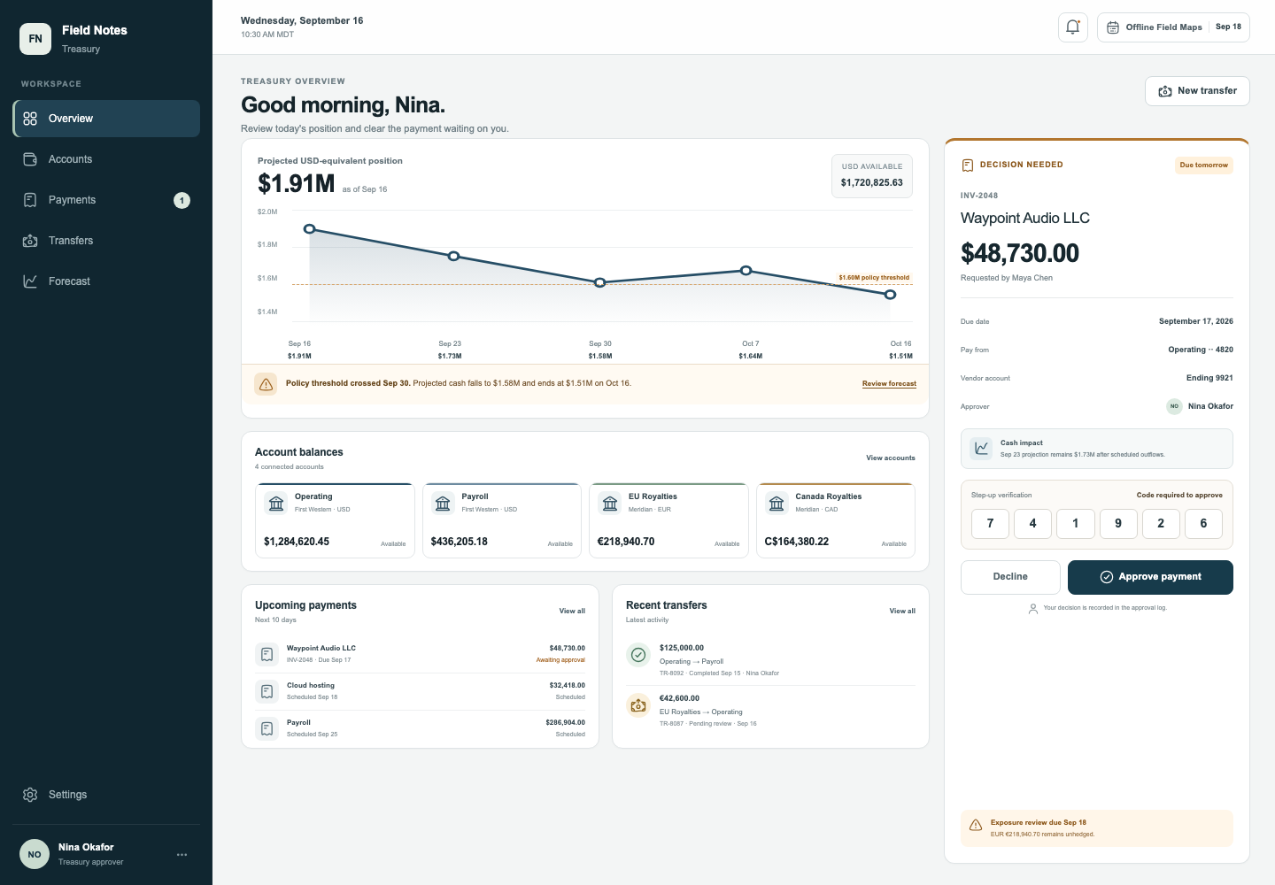Click the warning icon in Exposure review notice

(x=976, y=826)
